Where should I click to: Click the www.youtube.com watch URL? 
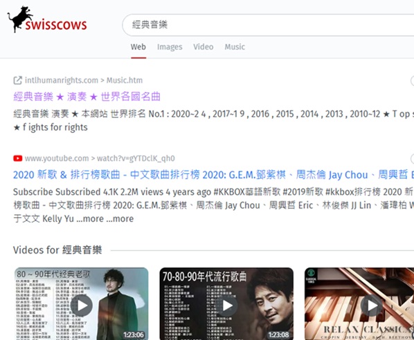(x=100, y=158)
